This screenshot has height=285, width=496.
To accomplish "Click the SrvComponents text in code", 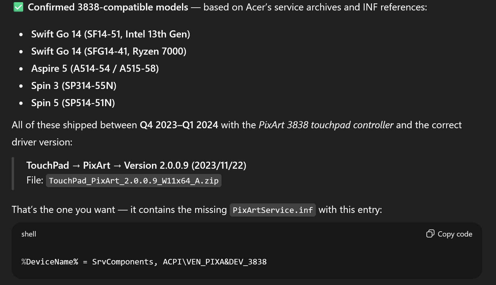I will [x=123, y=262].
